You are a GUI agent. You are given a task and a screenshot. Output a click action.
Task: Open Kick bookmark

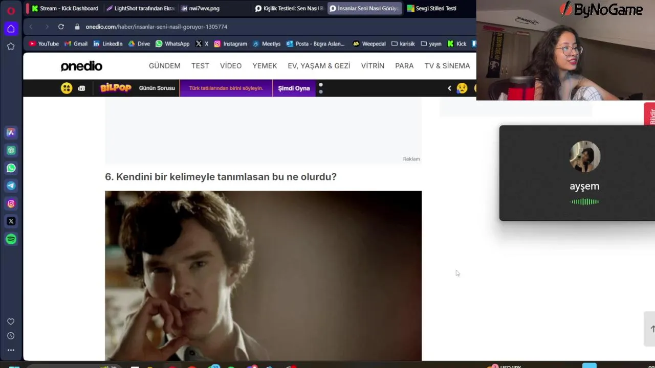[457, 44]
